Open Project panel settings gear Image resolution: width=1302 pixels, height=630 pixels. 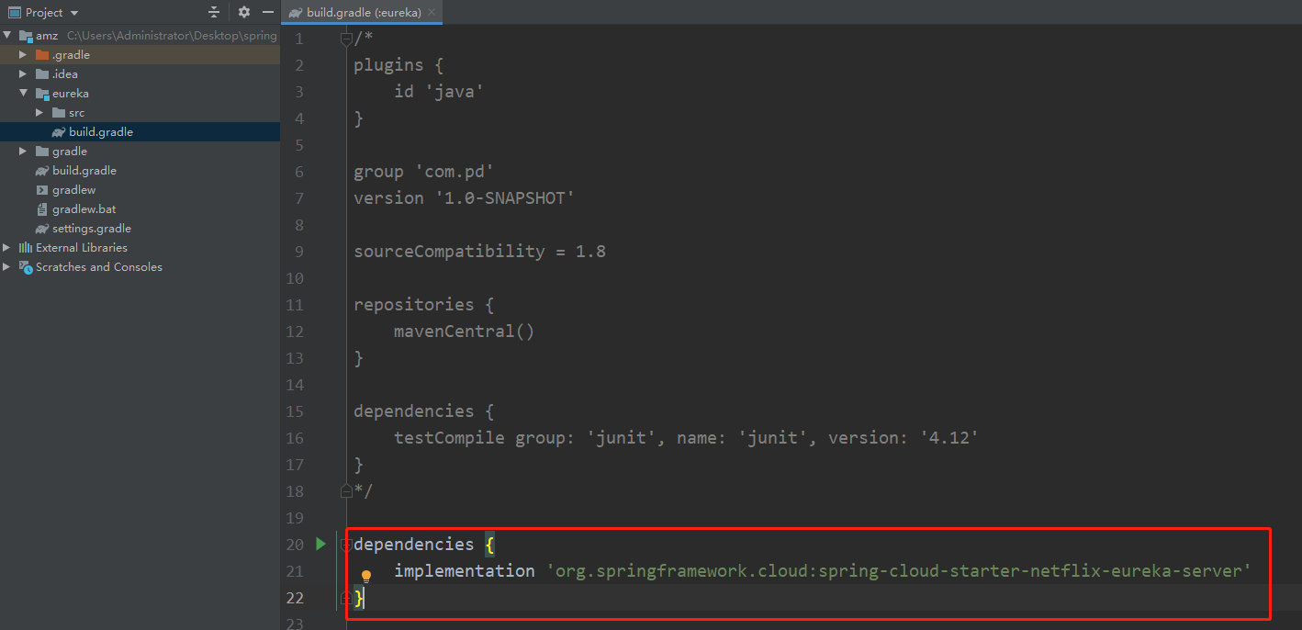pos(244,12)
